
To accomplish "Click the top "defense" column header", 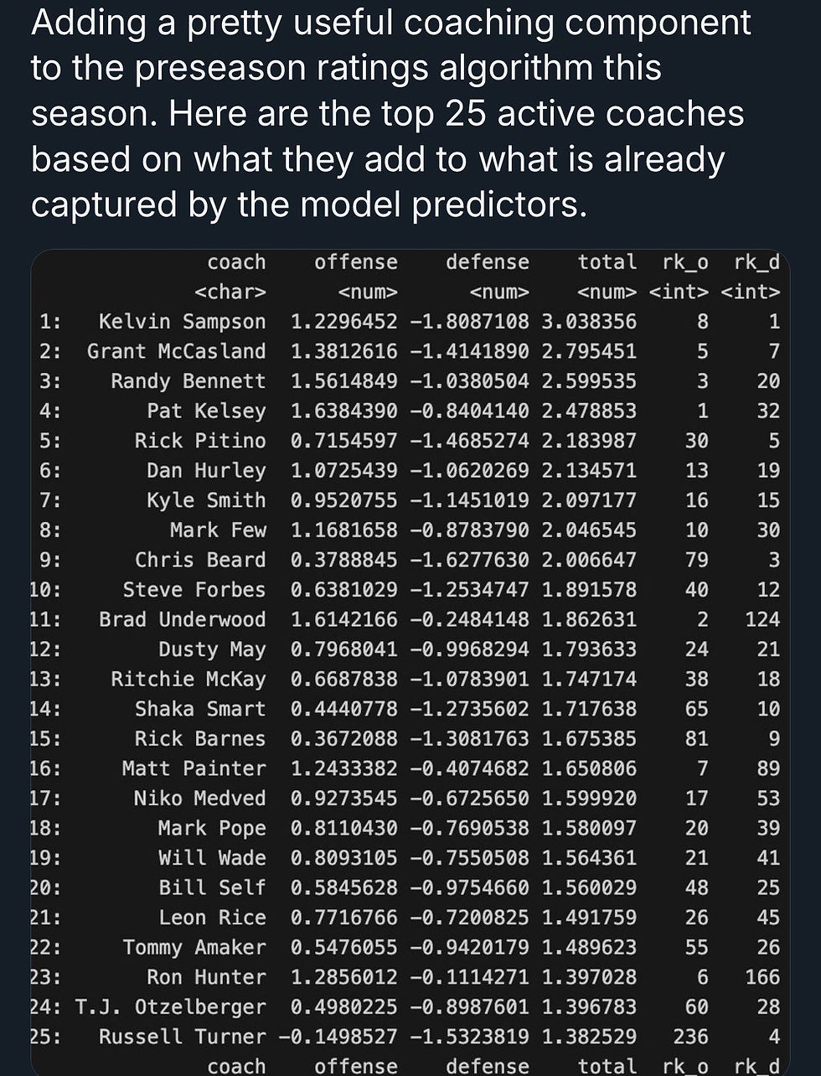I will click(x=487, y=262).
